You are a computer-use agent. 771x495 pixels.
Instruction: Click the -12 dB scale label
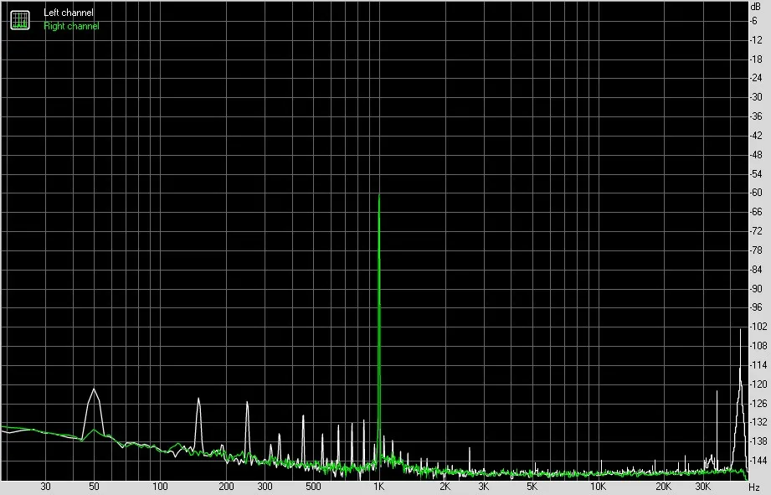point(756,40)
